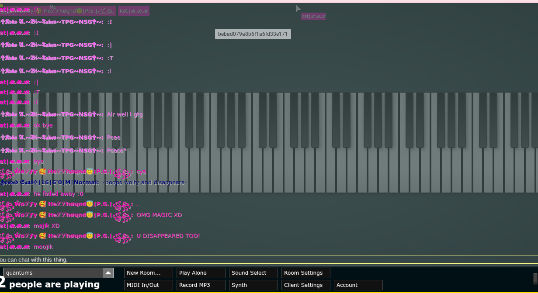
Task: Click the Hellhound participant name tag marked Me
Action: 58,10
